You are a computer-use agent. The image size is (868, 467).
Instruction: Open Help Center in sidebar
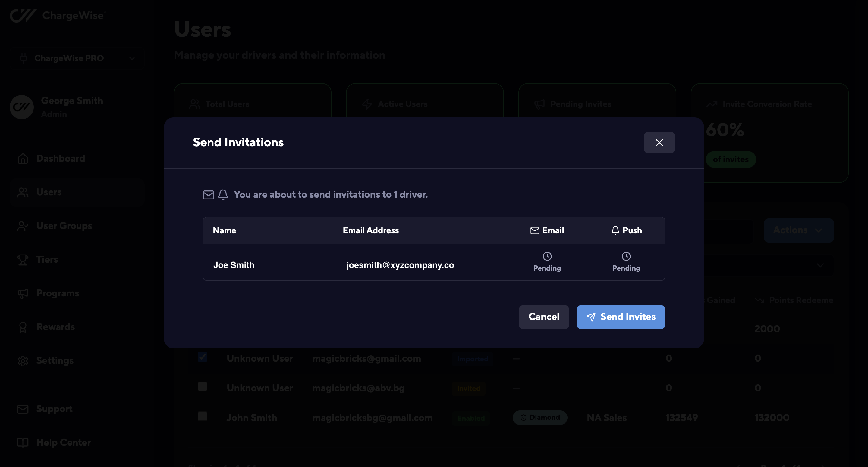point(63,442)
